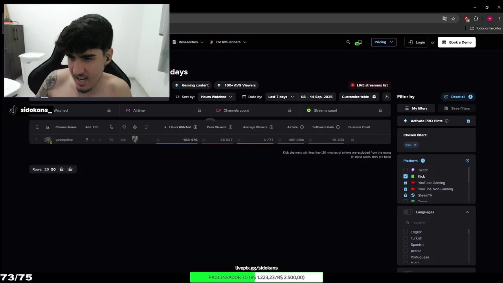Collapse the Languages filter section
The width and height of the screenshot is (503, 283).
click(467, 212)
